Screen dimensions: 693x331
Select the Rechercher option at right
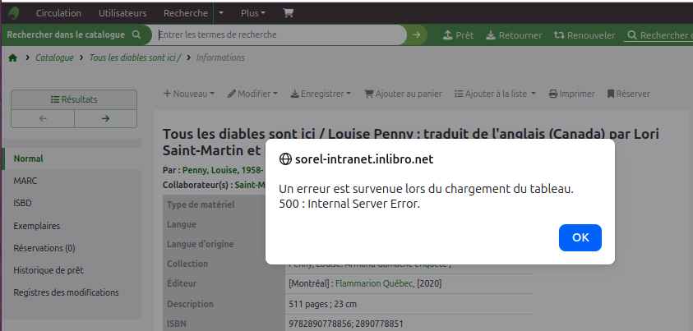click(x=658, y=35)
